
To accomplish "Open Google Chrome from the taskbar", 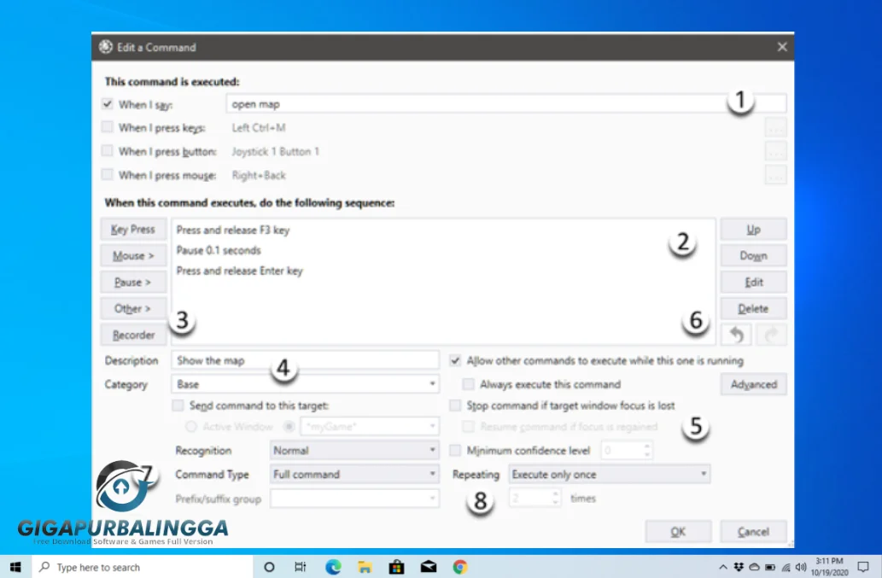I will pyautogui.click(x=460, y=567).
